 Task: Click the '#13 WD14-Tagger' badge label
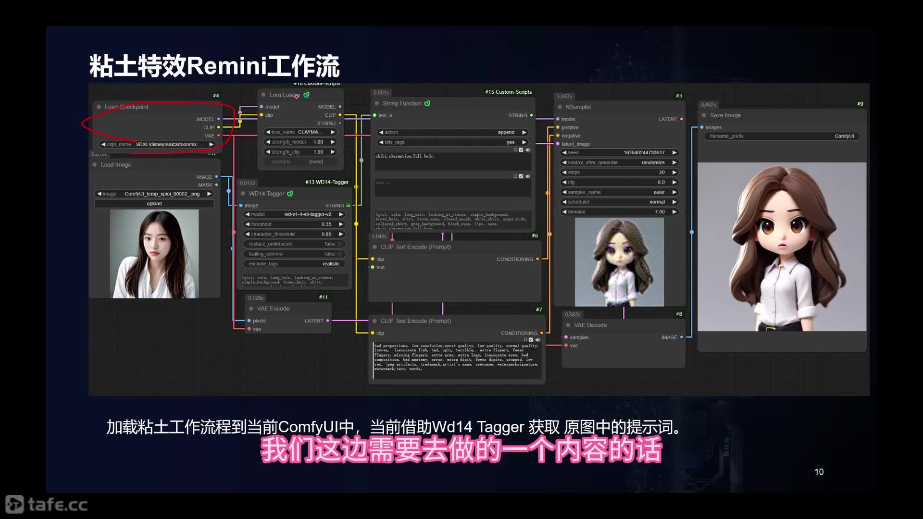pos(327,182)
